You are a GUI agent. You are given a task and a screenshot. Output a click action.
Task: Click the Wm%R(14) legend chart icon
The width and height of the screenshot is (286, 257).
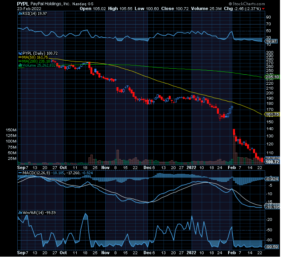[x=20, y=213]
